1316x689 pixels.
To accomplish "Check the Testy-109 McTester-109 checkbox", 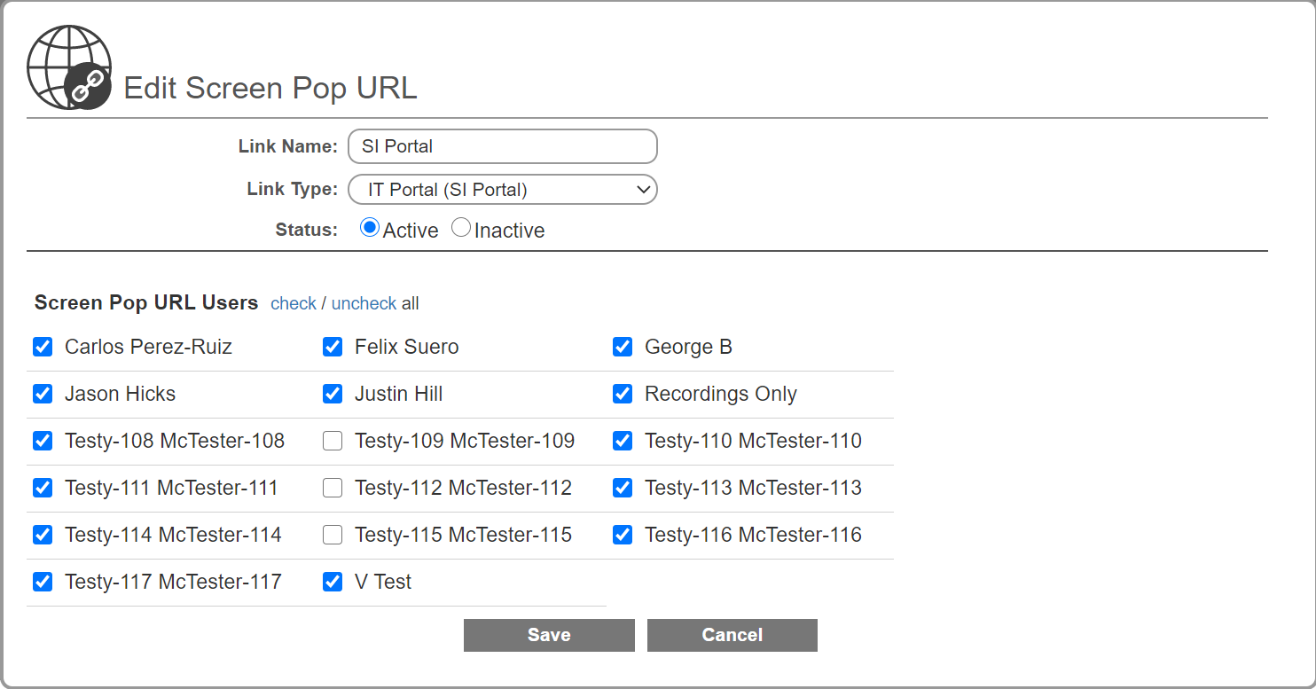I will click(333, 441).
